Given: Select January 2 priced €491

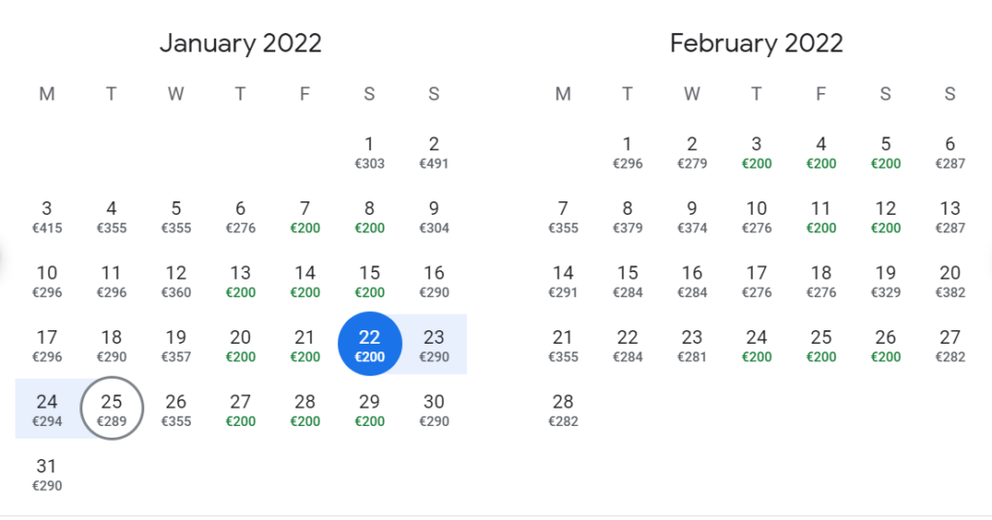Looking at the screenshot, I should point(434,152).
